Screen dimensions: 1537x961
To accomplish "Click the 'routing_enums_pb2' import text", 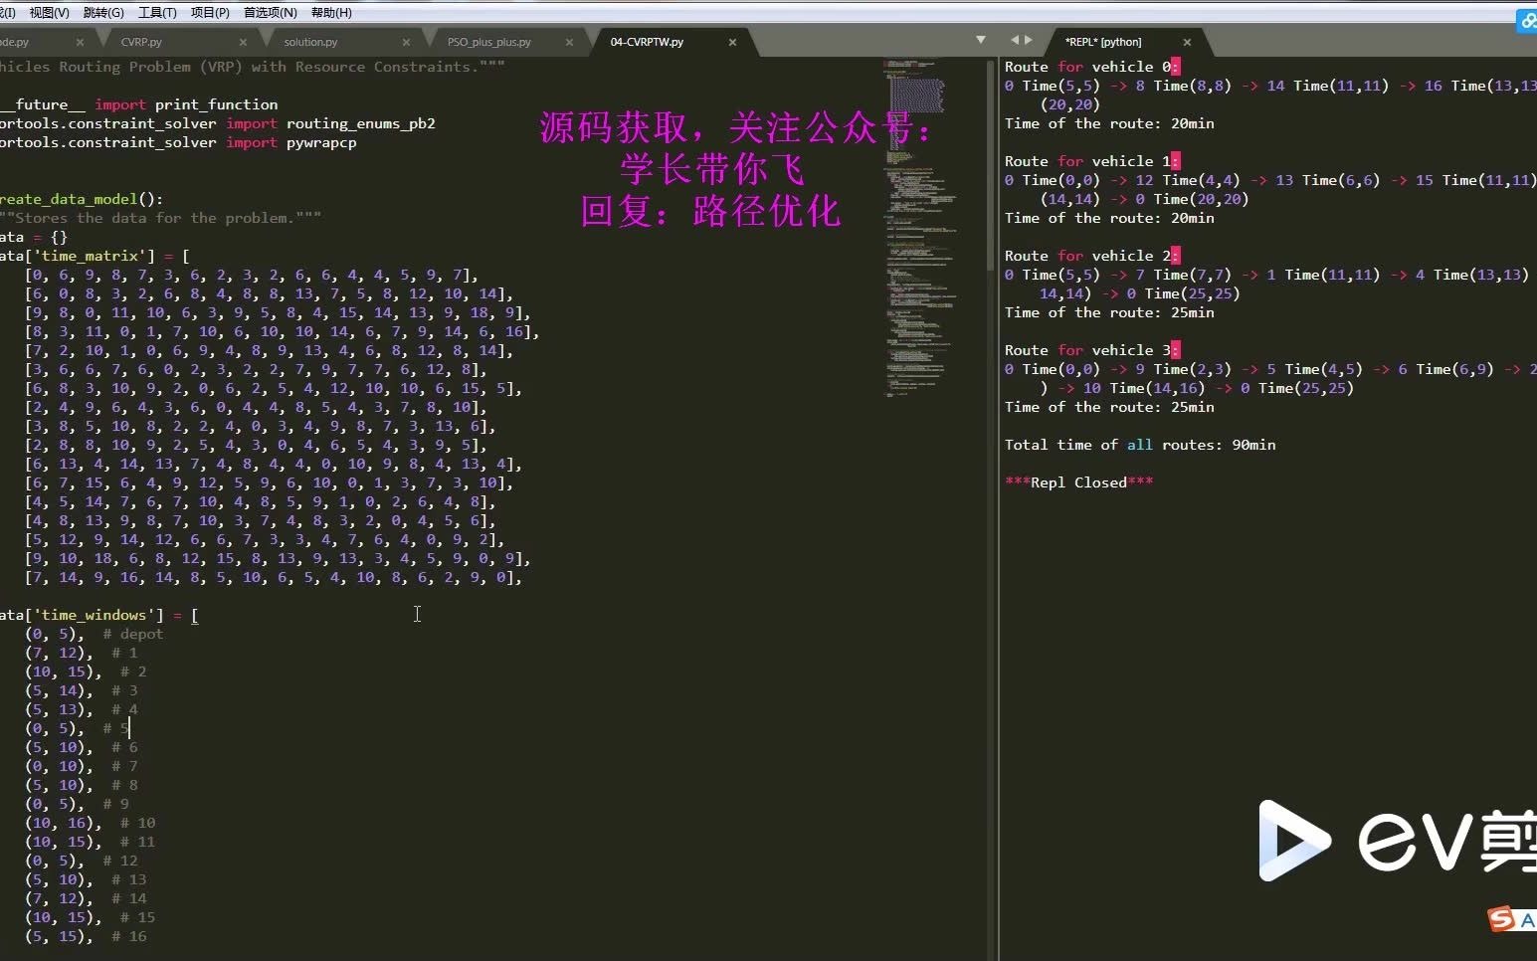I will [x=361, y=123].
